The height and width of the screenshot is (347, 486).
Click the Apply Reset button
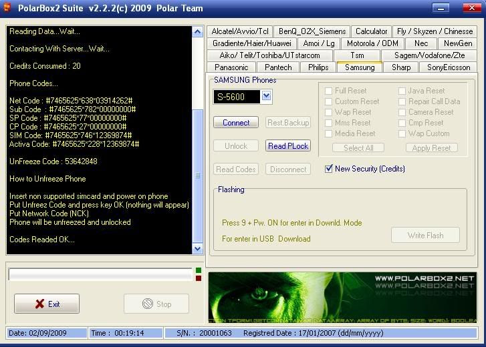(x=431, y=148)
